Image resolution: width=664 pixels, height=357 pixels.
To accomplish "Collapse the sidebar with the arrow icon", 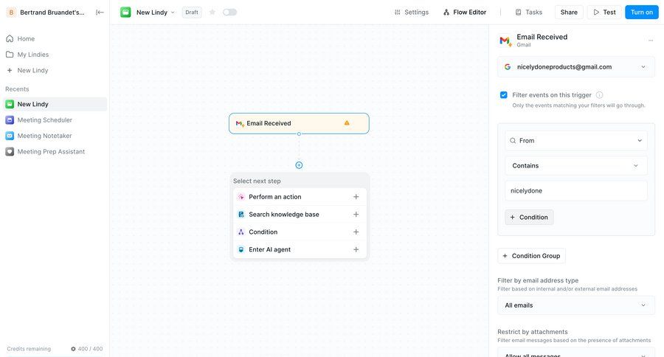I will click(100, 13).
